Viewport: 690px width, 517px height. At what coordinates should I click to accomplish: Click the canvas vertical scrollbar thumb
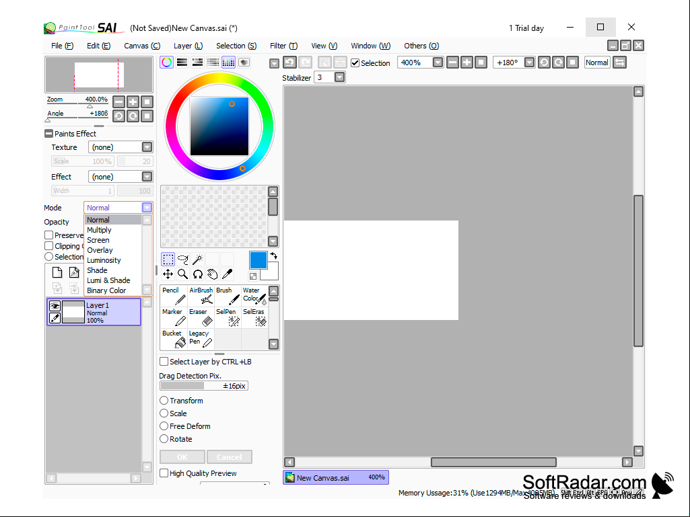(638, 271)
